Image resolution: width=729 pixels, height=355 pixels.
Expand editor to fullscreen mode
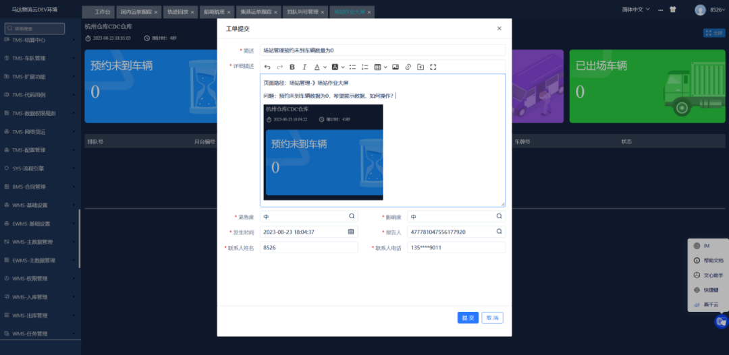433,67
